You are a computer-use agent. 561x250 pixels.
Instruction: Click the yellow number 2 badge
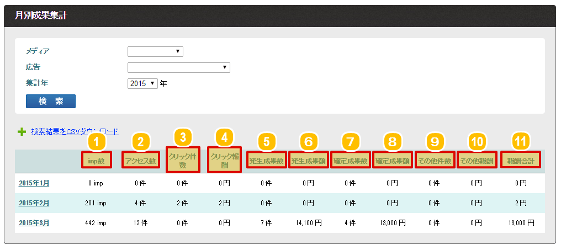click(140, 141)
